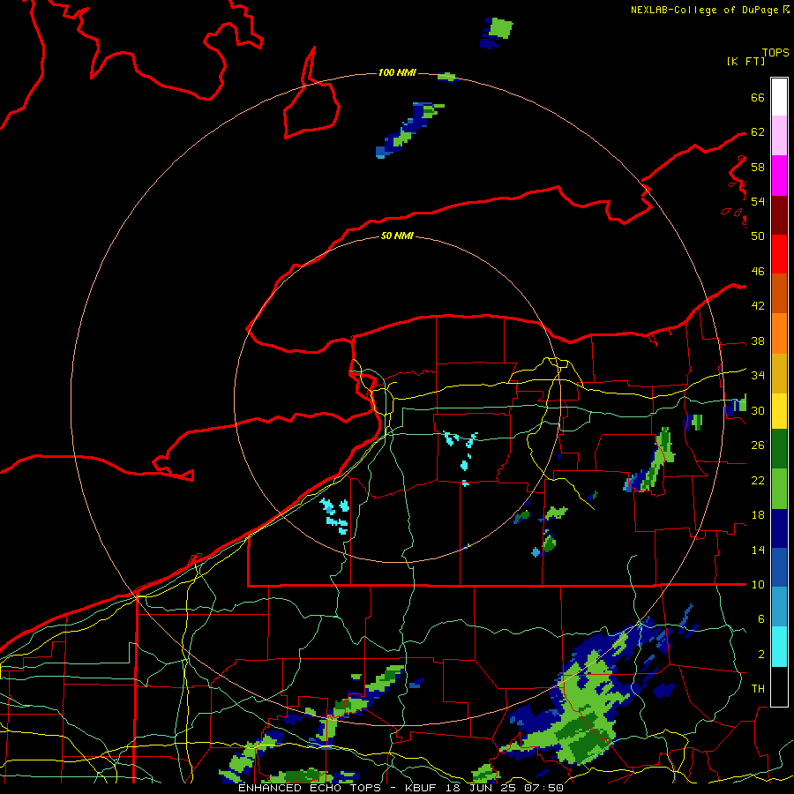Click the 42 value on the scale
794x794 pixels.
point(758,306)
